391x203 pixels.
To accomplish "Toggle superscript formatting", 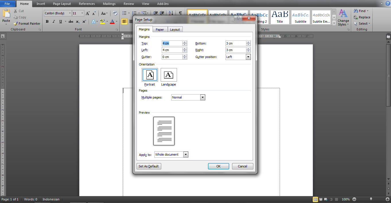I will click(x=83, y=21).
